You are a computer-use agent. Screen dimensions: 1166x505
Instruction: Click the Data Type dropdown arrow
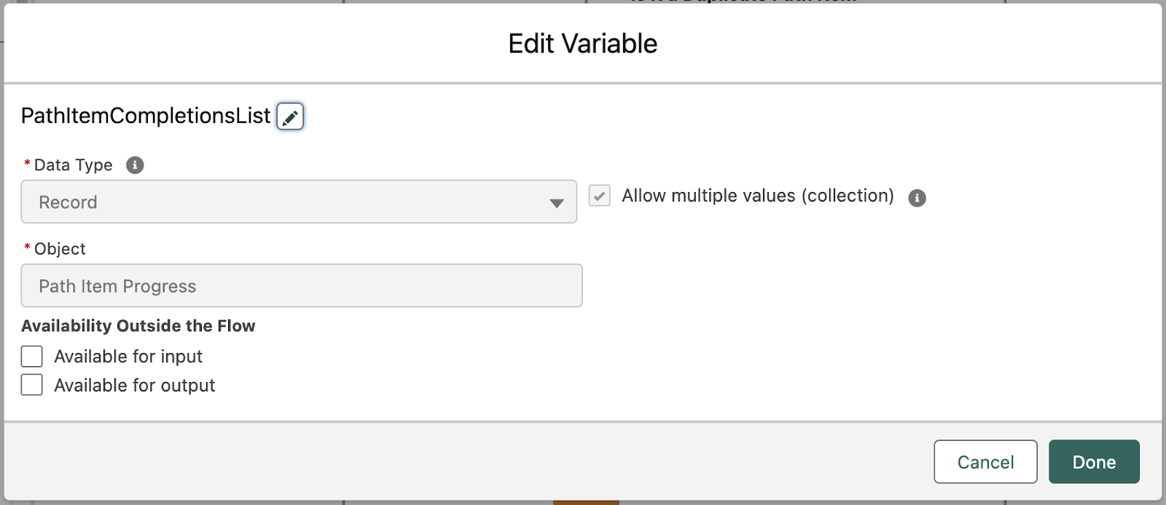click(x=557, y=203)
